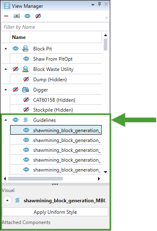157x231 pixels.
Task: Click the hide all crossed-eye toolbar icon
Action: 38,16
